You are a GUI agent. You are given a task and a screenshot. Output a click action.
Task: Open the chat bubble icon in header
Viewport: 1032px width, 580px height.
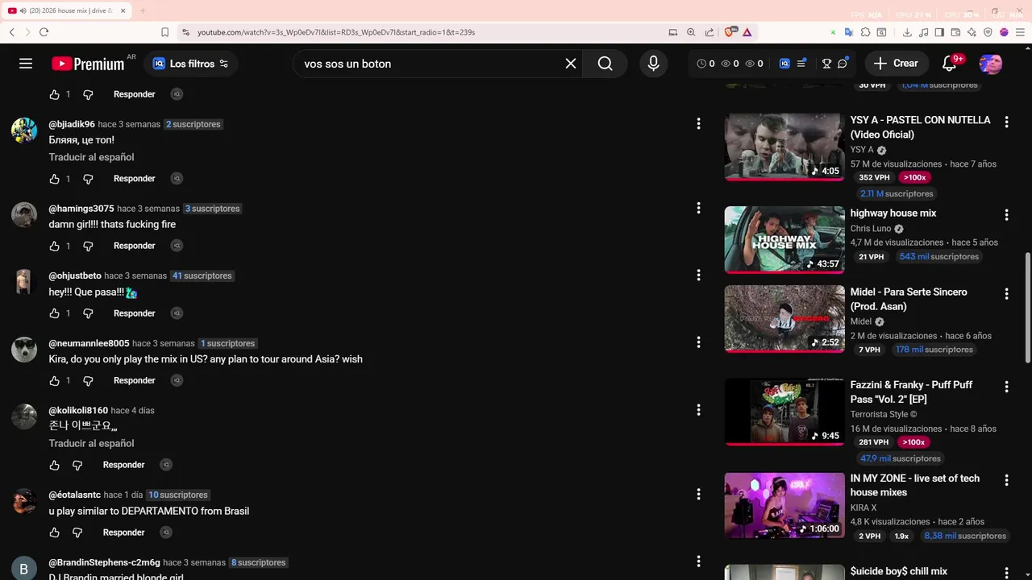coord(843,64)
